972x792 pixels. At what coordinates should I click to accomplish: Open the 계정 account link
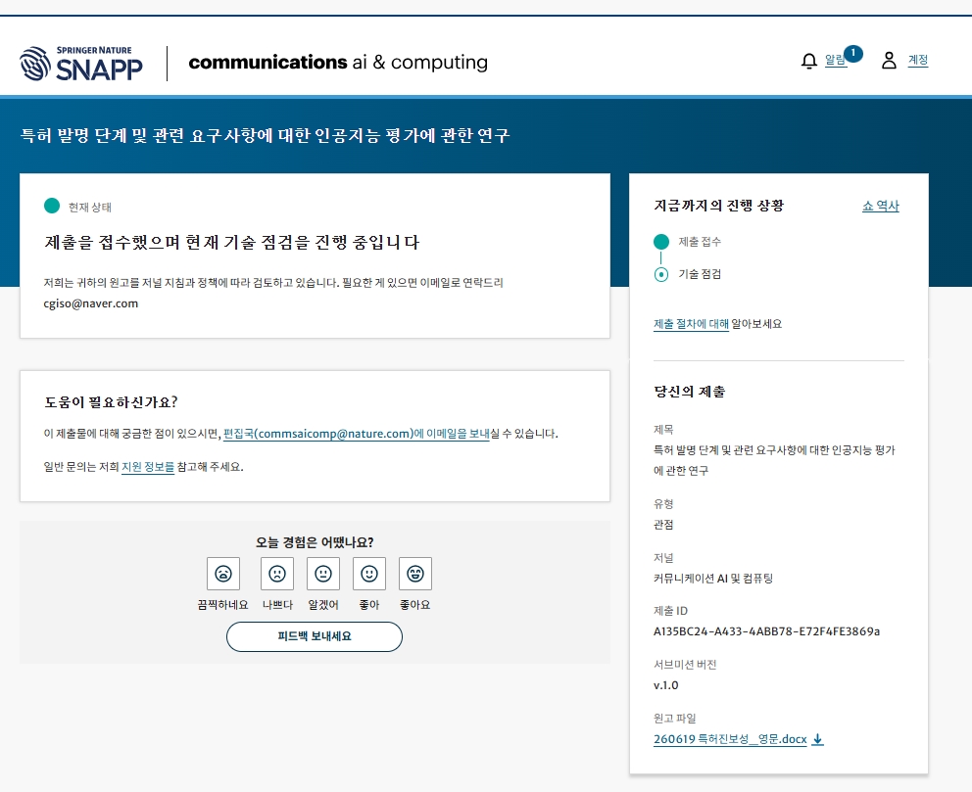pyautogui.click(x=918, y=60)
